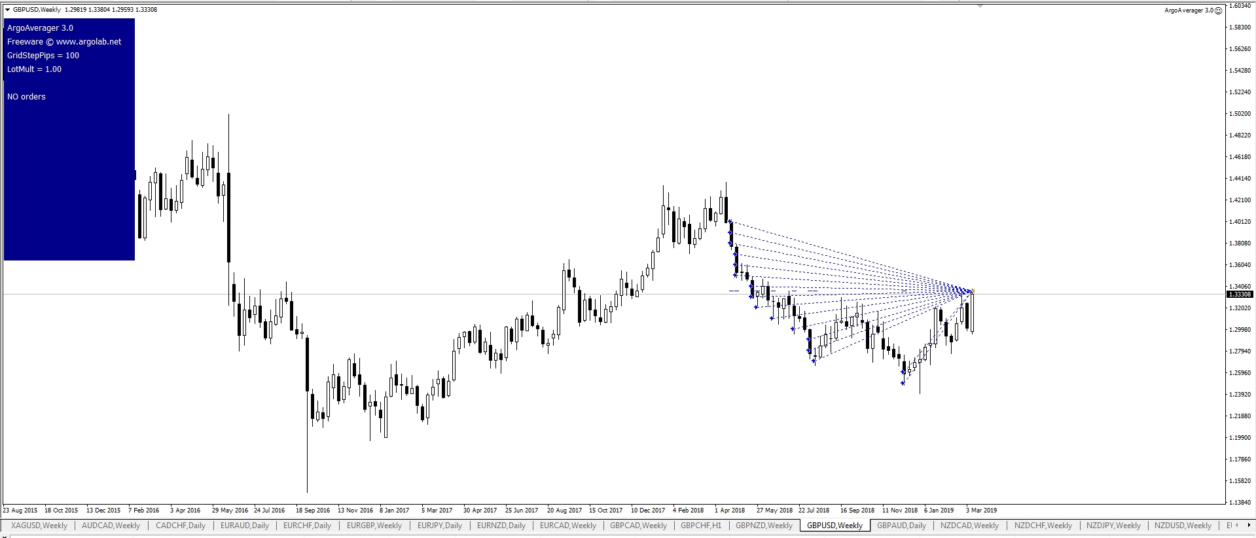Screen dimensions: 1256x538
Task: Click the 1.25960 price scale label
Action: coord(1241,373)
